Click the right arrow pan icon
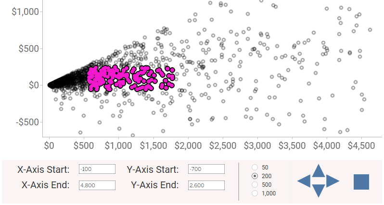The height and width of the screenshot is (205, 384). [333, 181]
